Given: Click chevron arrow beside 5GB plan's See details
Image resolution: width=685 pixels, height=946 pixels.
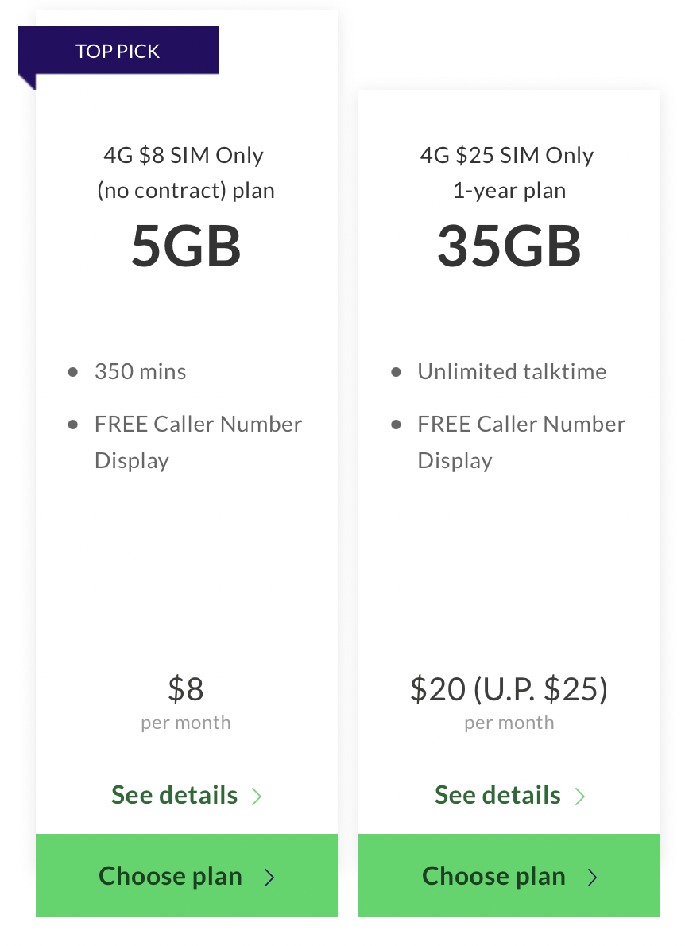Looking at the screenshot, I should click(256, 797).
